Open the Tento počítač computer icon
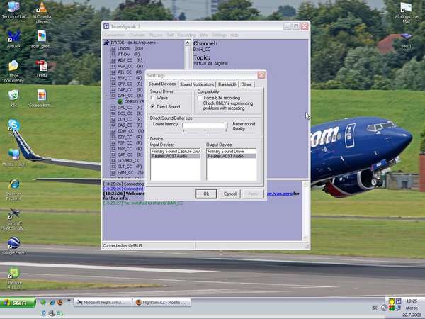This screenshot has width=425, height=319. (x=14, y=7)
